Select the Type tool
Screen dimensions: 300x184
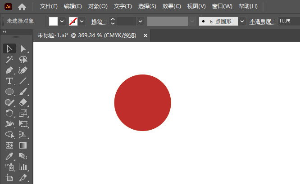coord(9,81)
